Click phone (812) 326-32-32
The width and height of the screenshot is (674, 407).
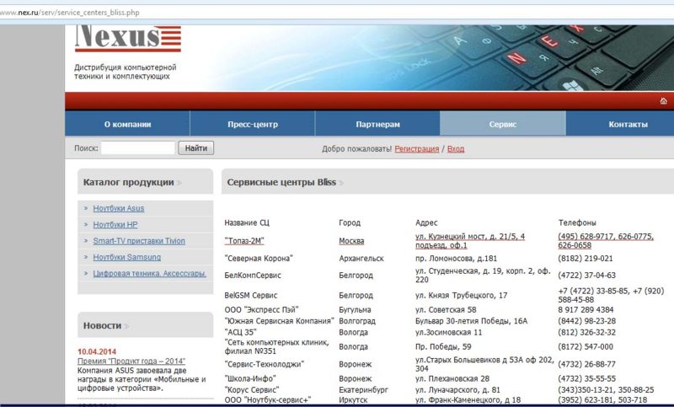(x=586, y=332)
